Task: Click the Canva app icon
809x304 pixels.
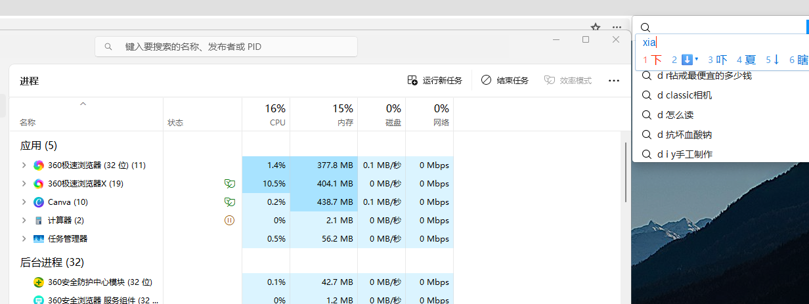Action: 39,202
